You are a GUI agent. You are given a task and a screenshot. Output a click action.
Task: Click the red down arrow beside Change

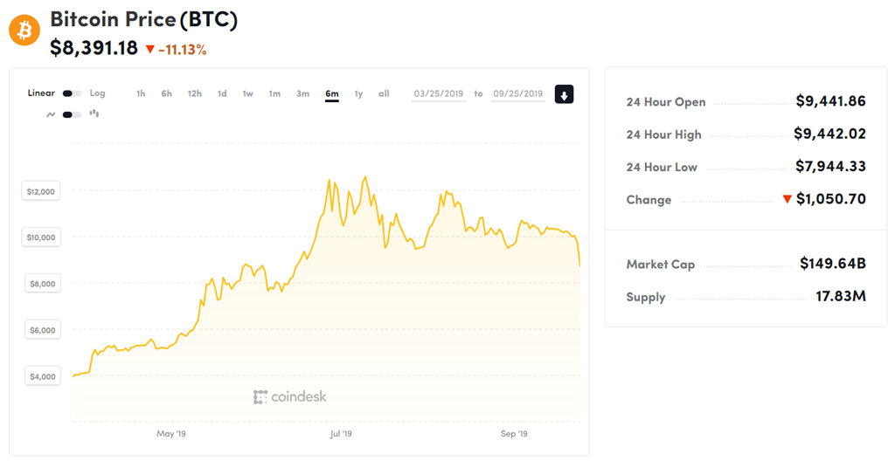(787, 199)
